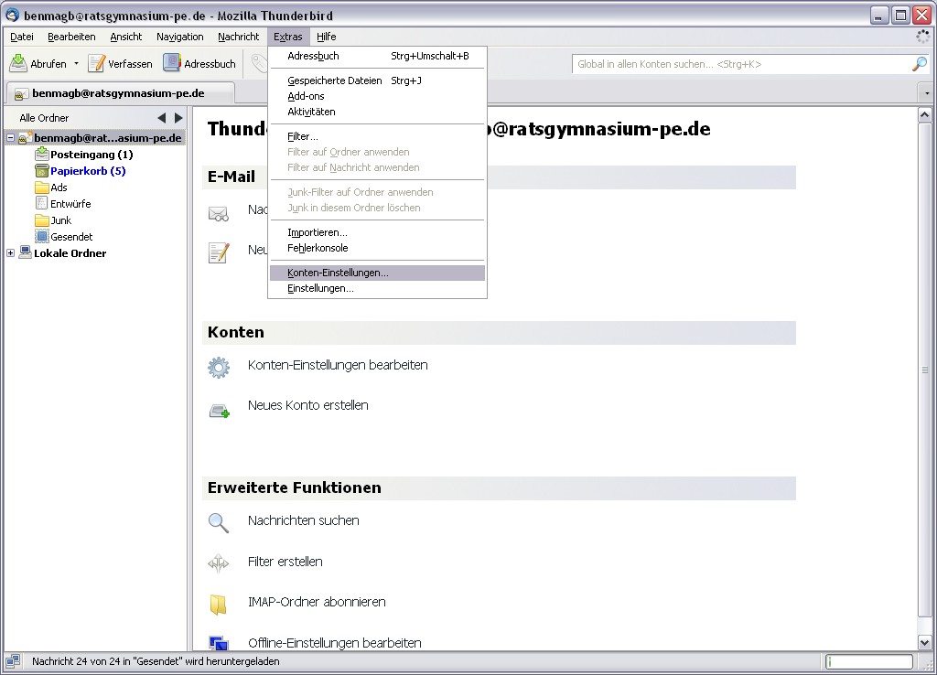Open the Abrufen dropdown arrow
This screenshot has height=675, width=937.
[76, 64]
